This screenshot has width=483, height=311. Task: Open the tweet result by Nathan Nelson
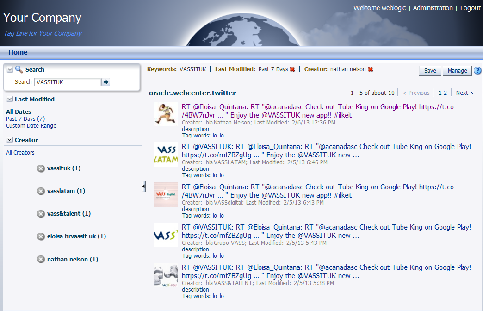click(x=317, y=111)
